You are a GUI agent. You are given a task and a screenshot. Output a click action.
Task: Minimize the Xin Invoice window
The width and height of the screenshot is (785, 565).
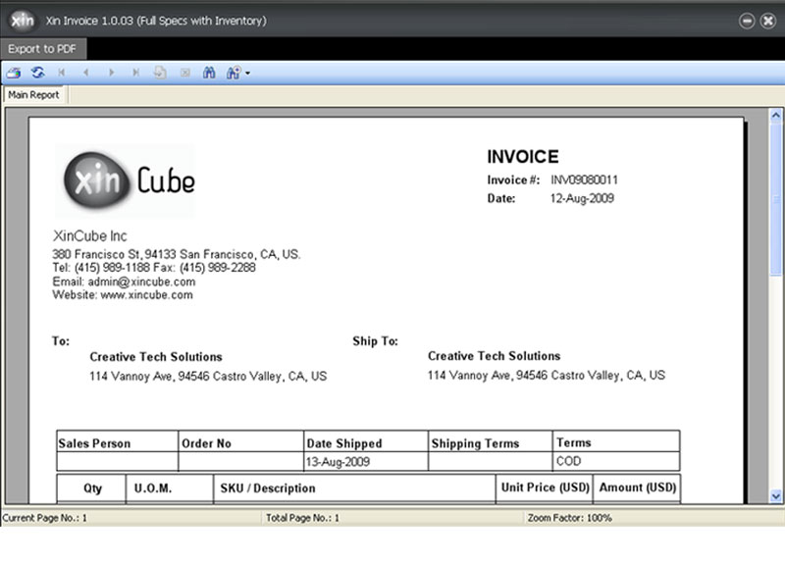[x=748, y=20]
